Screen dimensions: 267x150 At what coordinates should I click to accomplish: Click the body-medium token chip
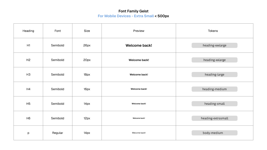point(214,133)
